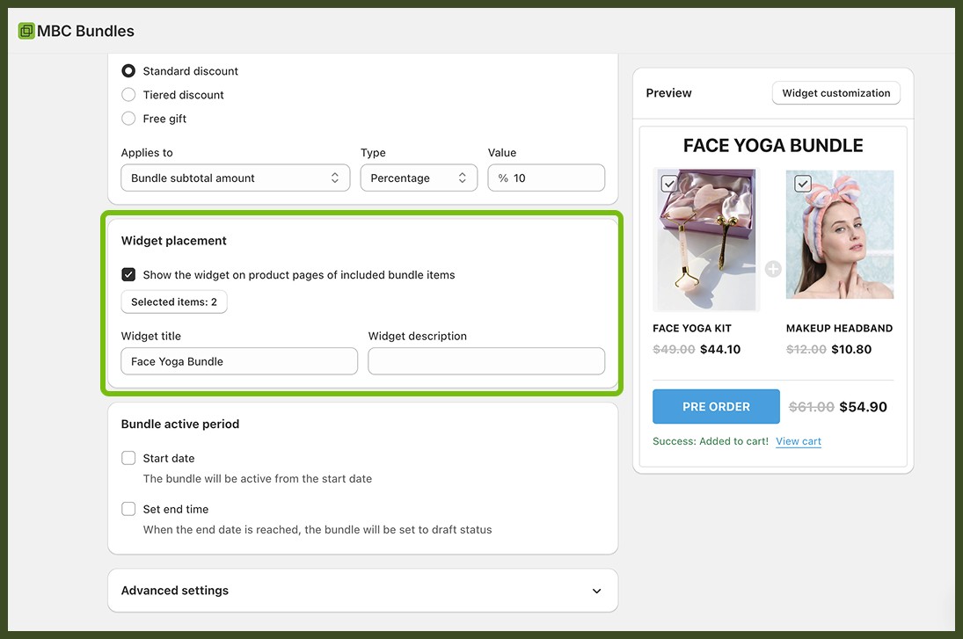Image resolution: width=963 pixels, height=639 pixels.
Task: Select the Tiered discount option
Action: tap(128, 94)
